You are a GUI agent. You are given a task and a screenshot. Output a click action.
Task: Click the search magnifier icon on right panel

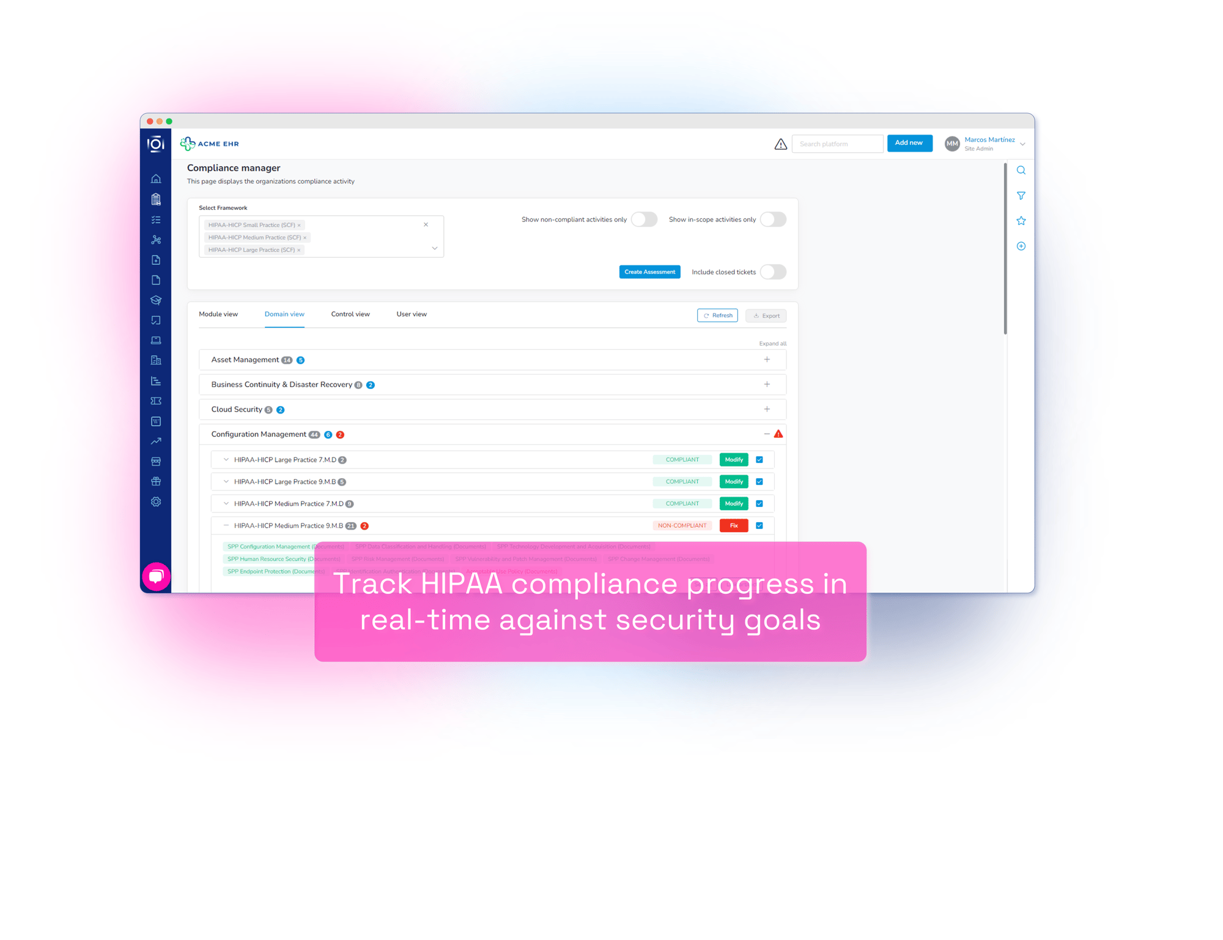coord(1021,171)
